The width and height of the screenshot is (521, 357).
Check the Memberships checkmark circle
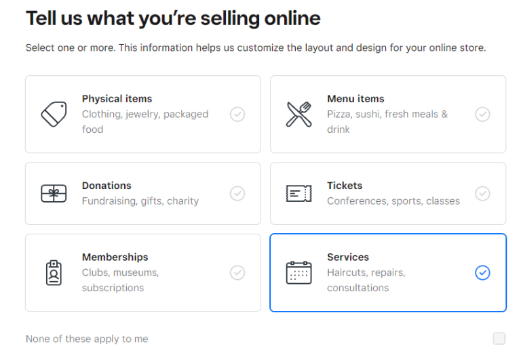(x=237, y=272)
